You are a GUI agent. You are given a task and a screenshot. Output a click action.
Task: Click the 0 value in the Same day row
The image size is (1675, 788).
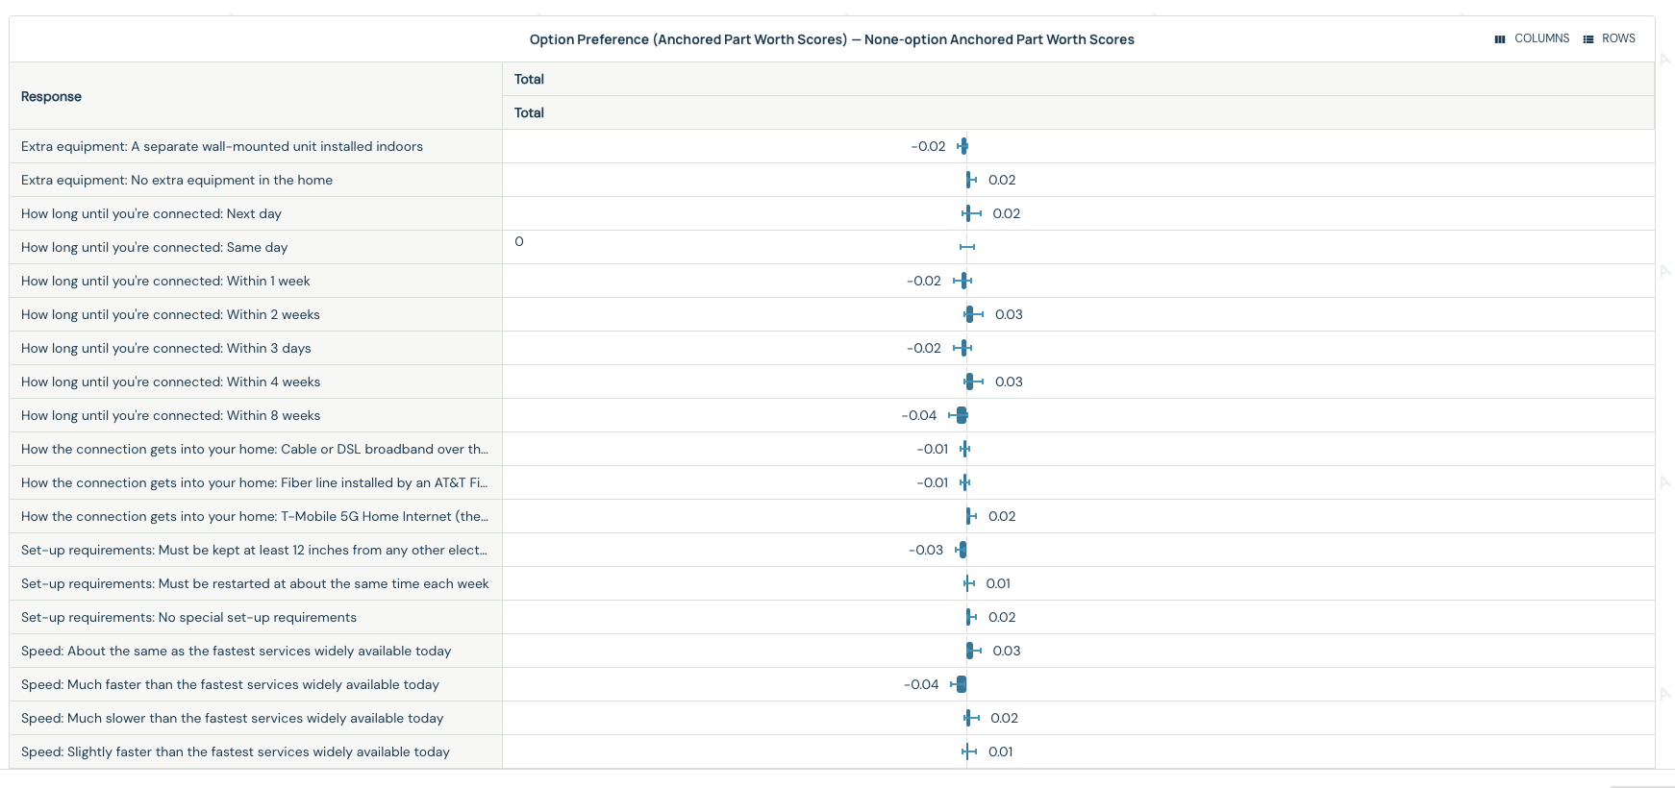point(519,241)
